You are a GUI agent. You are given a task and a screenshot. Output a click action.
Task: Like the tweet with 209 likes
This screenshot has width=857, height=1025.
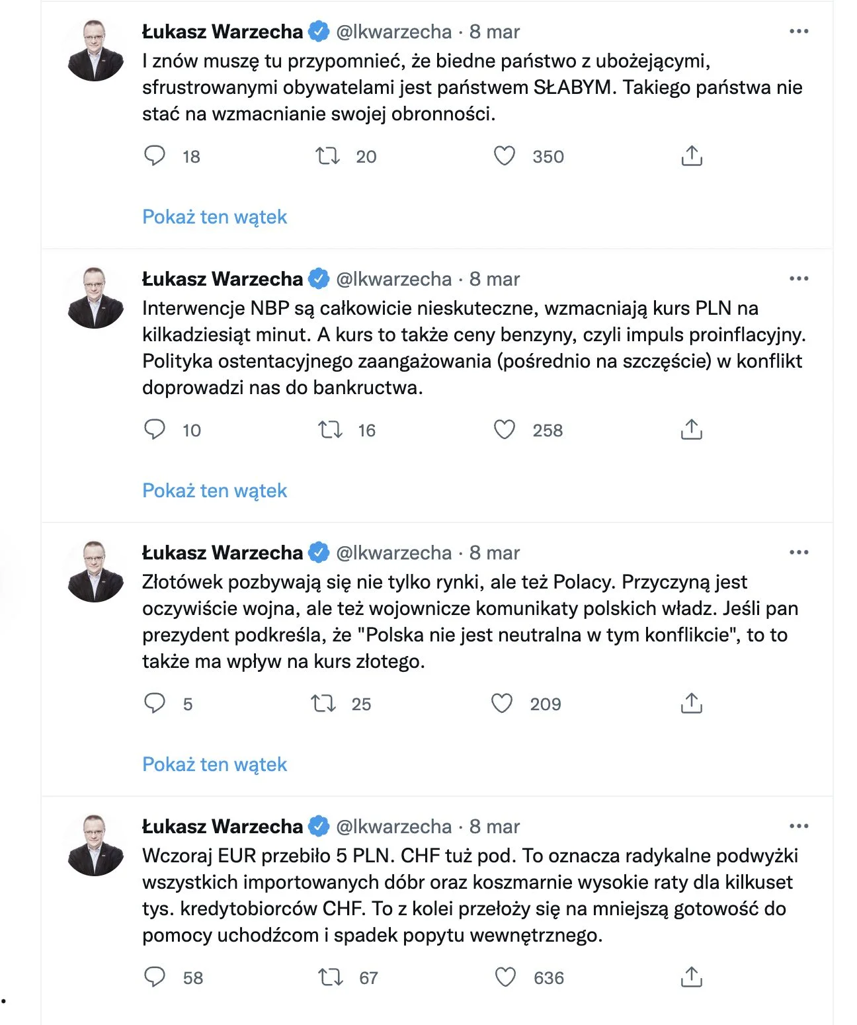(x=502, y=703)
